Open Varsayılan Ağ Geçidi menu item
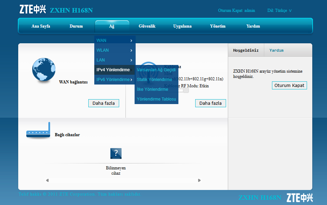Image resolution: width=327 pixels, height=205 pixels. (x=156, y=70)
